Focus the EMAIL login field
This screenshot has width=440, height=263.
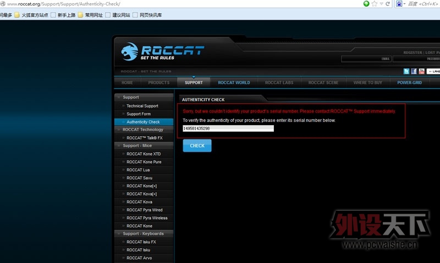(x=366, y=59)
